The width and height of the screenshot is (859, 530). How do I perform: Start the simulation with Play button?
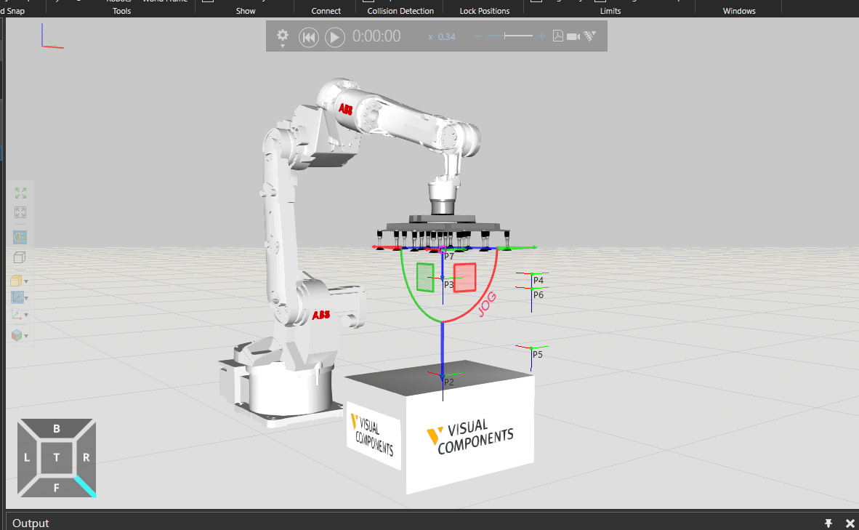[x=335, y=37]
